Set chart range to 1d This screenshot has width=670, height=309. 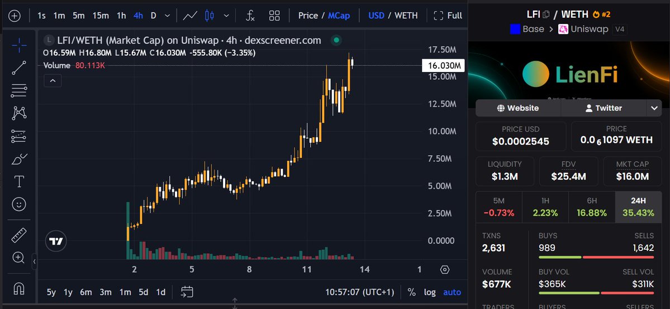(x=161, y=292)
